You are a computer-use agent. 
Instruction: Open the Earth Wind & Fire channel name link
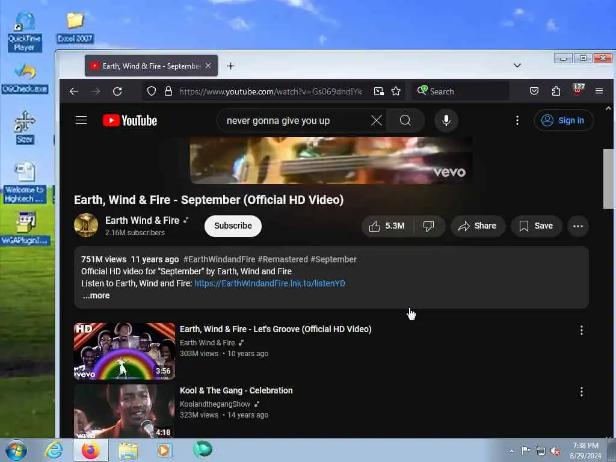tap(142, 220)
